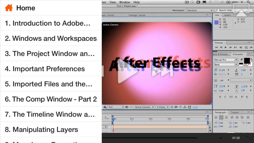Select center align text in Paragraph panel
Image resolution: width=254 pixels, height=143 pixels.
pos(221,117)
